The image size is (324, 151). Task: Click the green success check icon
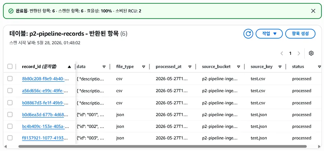(x=11, y=11)
